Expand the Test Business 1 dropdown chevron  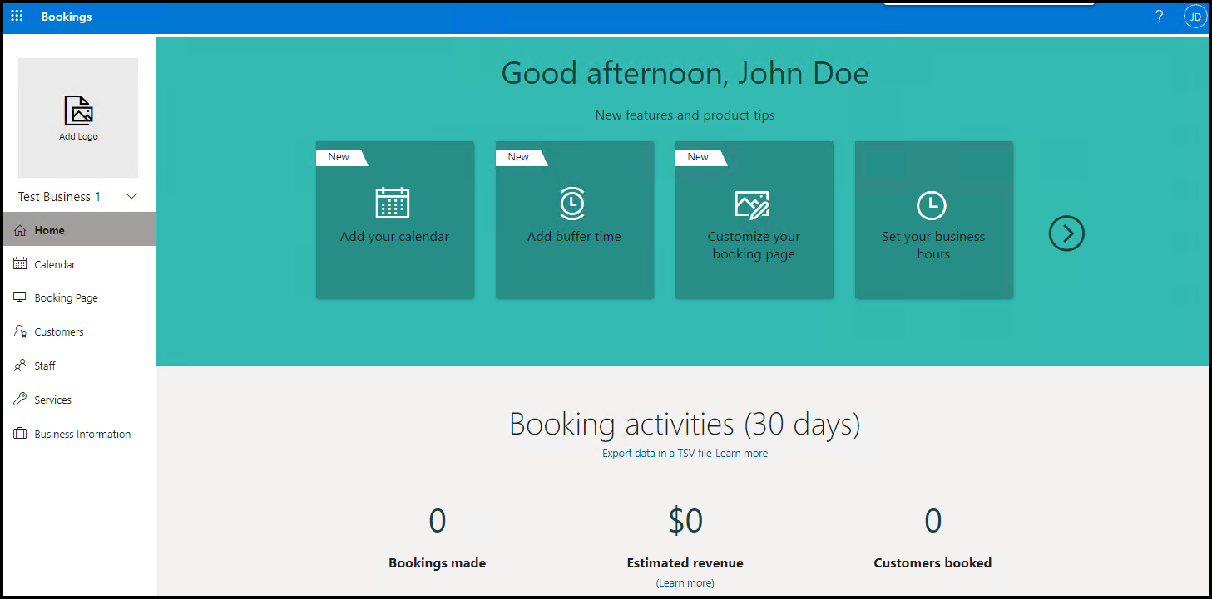[x=131, y=196]
